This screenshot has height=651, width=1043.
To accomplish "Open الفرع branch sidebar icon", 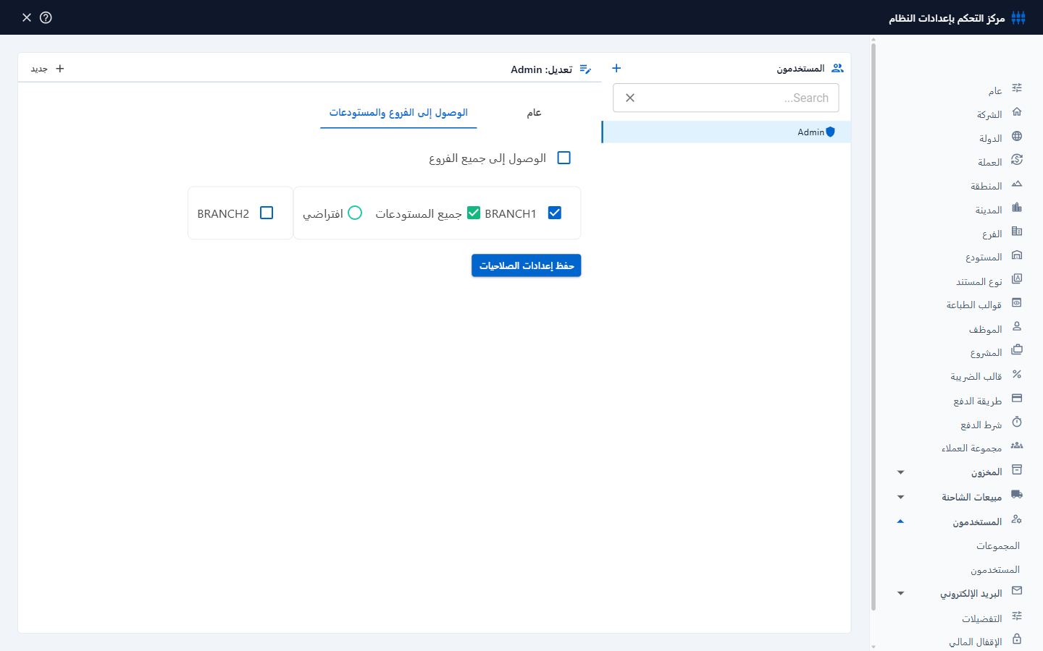I will (1017, 231).
